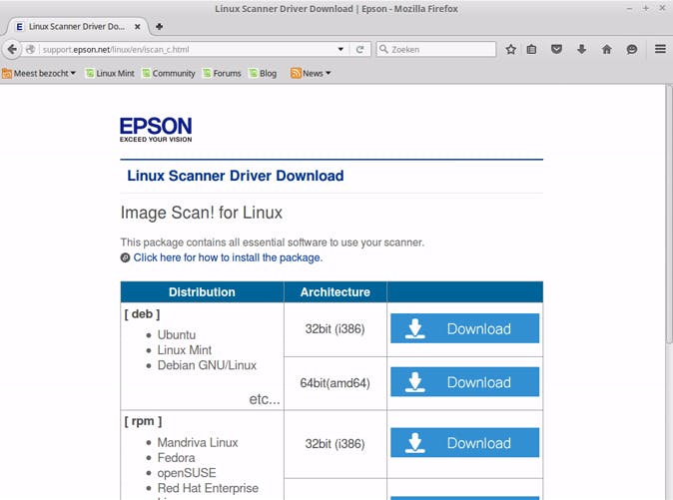Screen dimensions: 673x500
Task: Open the Linux Mint bookmark
Action: coord(110,73)
